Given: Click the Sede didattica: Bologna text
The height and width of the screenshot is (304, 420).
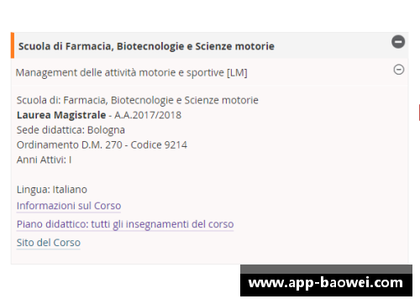Looking at the screenshot, I should 71,130.
